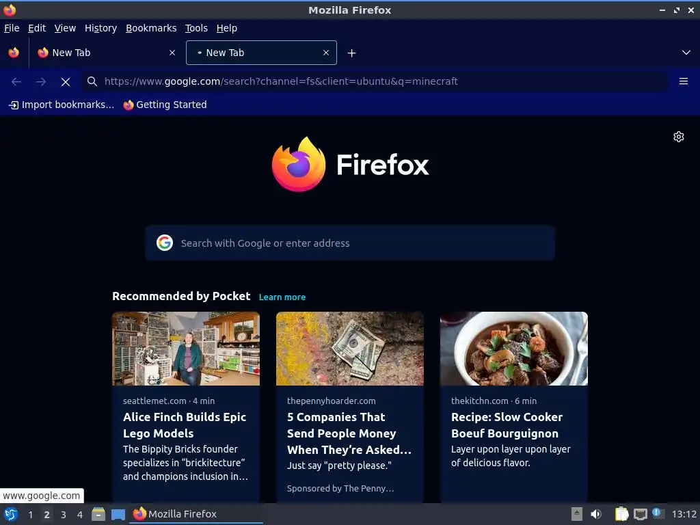
Task: Open Recipe: Slow Cooker Boeuf Bourguignon headline
Action: pyautogui.click(x=507, y=425)
